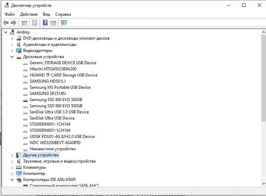Expand the DVD-дисководы category
Viewport: 266px width, 196px height.
[x=12, y=38]
